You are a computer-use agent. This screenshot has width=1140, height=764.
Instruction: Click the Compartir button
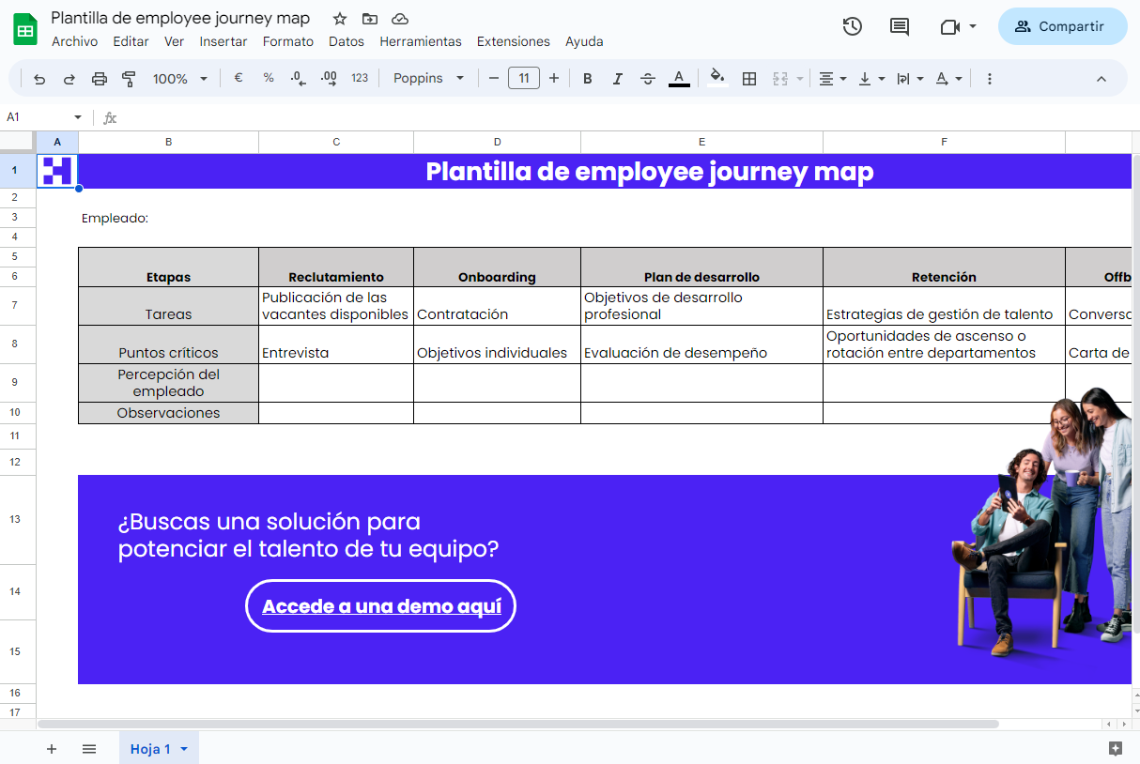pos(1062,26)
